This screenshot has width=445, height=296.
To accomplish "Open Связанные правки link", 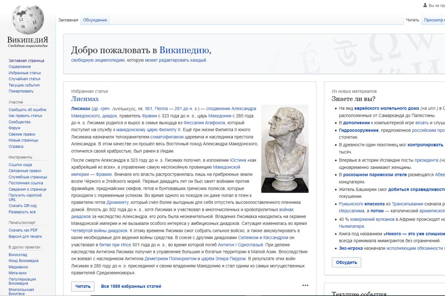I will tap(25, 171).
